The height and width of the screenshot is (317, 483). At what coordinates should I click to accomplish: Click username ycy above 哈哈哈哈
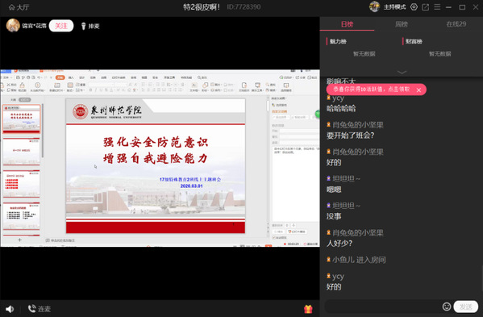(338, 98)
